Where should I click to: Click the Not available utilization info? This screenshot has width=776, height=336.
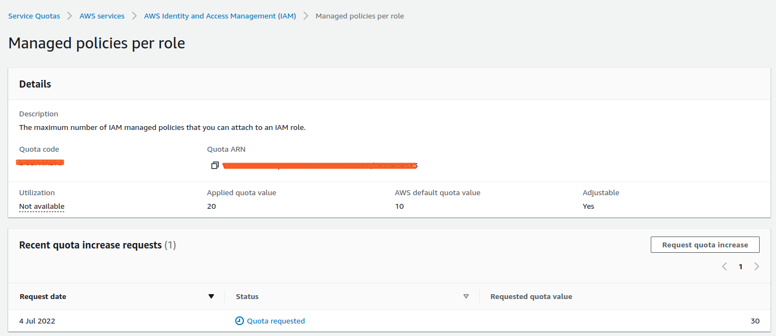(42, 207)
